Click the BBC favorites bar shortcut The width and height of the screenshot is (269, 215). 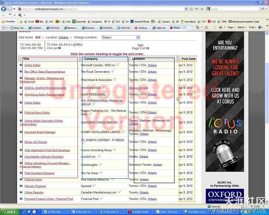[40, 21]
